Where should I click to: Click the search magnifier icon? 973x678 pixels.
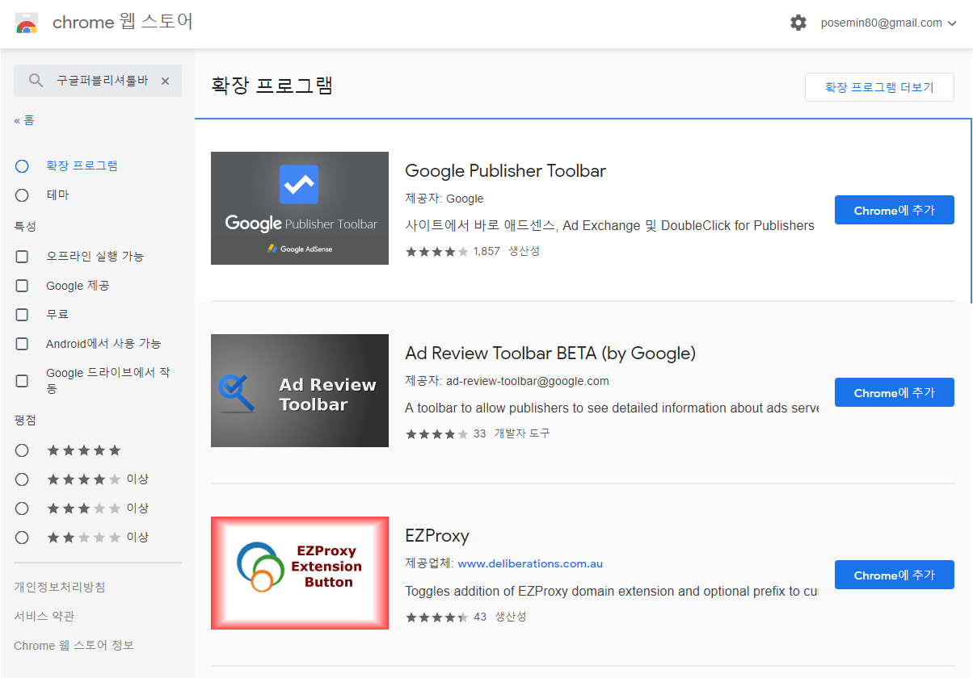pos(36,81)
